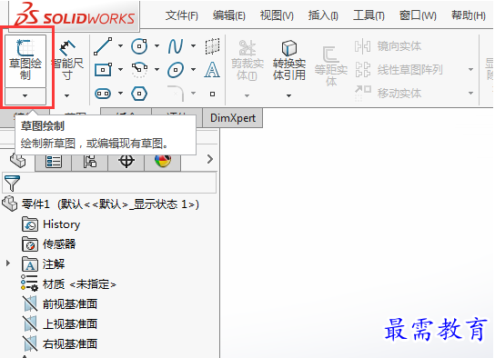Expand the Arc tool dropdown arrow
The width and height of the screenshot is (495, 358).
click(157, 69)
